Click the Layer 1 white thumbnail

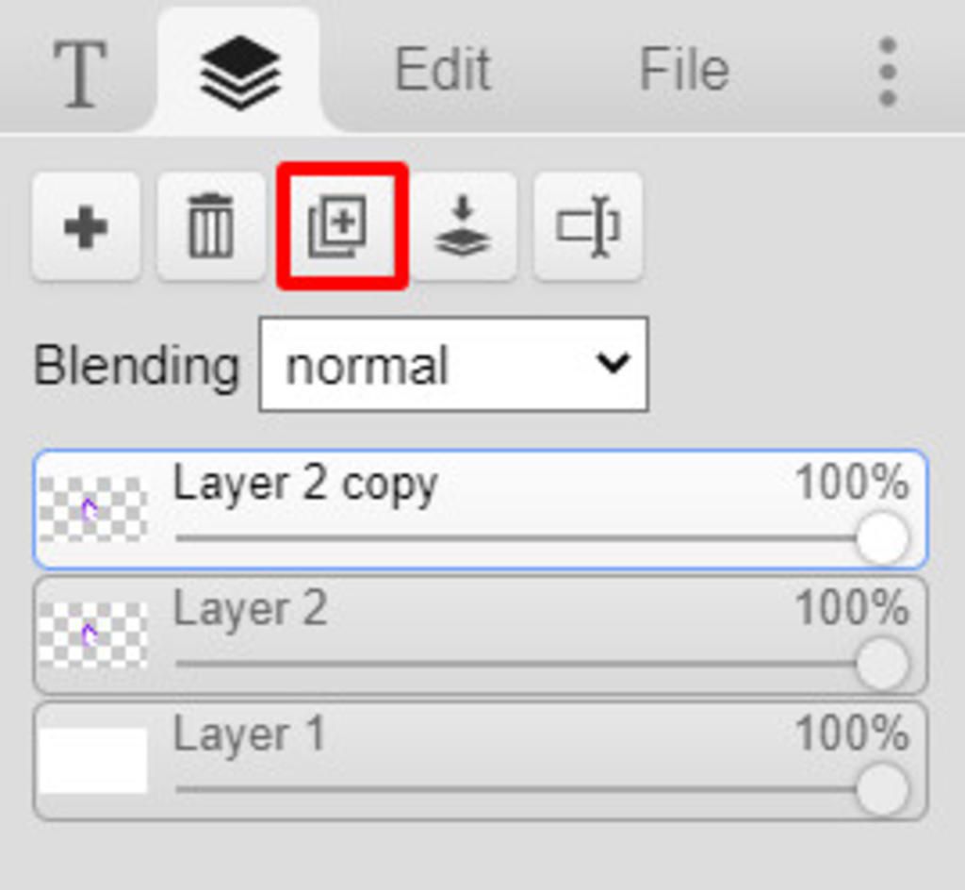pyautogui.click(x=93, y=762)
